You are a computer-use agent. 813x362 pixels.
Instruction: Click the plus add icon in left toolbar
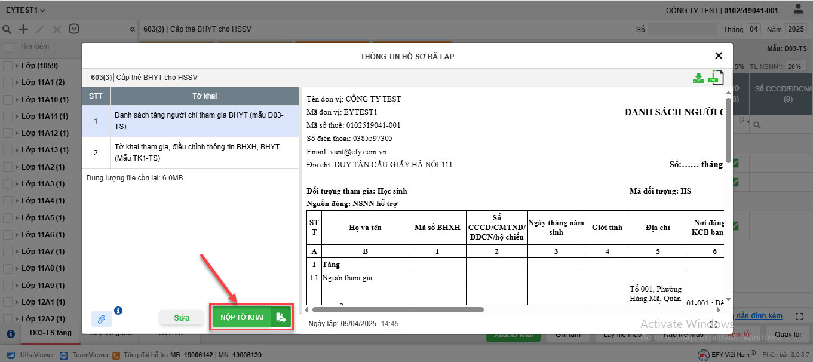[x=23, y=29]
